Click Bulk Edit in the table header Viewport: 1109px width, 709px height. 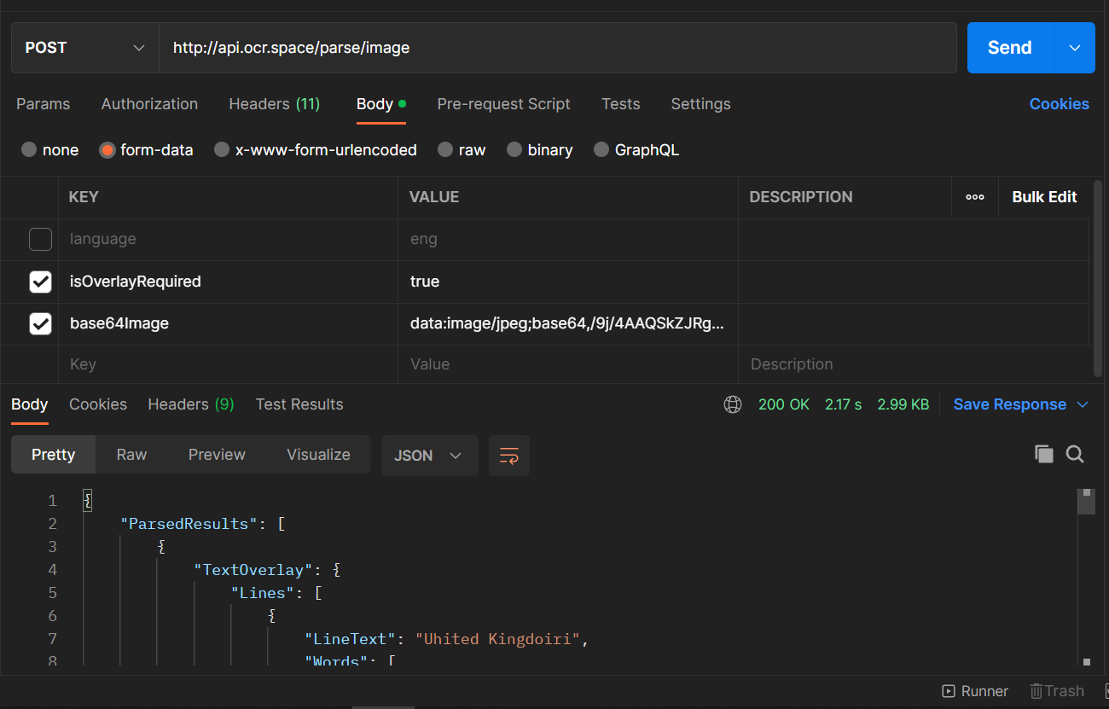click(1044, 197)
